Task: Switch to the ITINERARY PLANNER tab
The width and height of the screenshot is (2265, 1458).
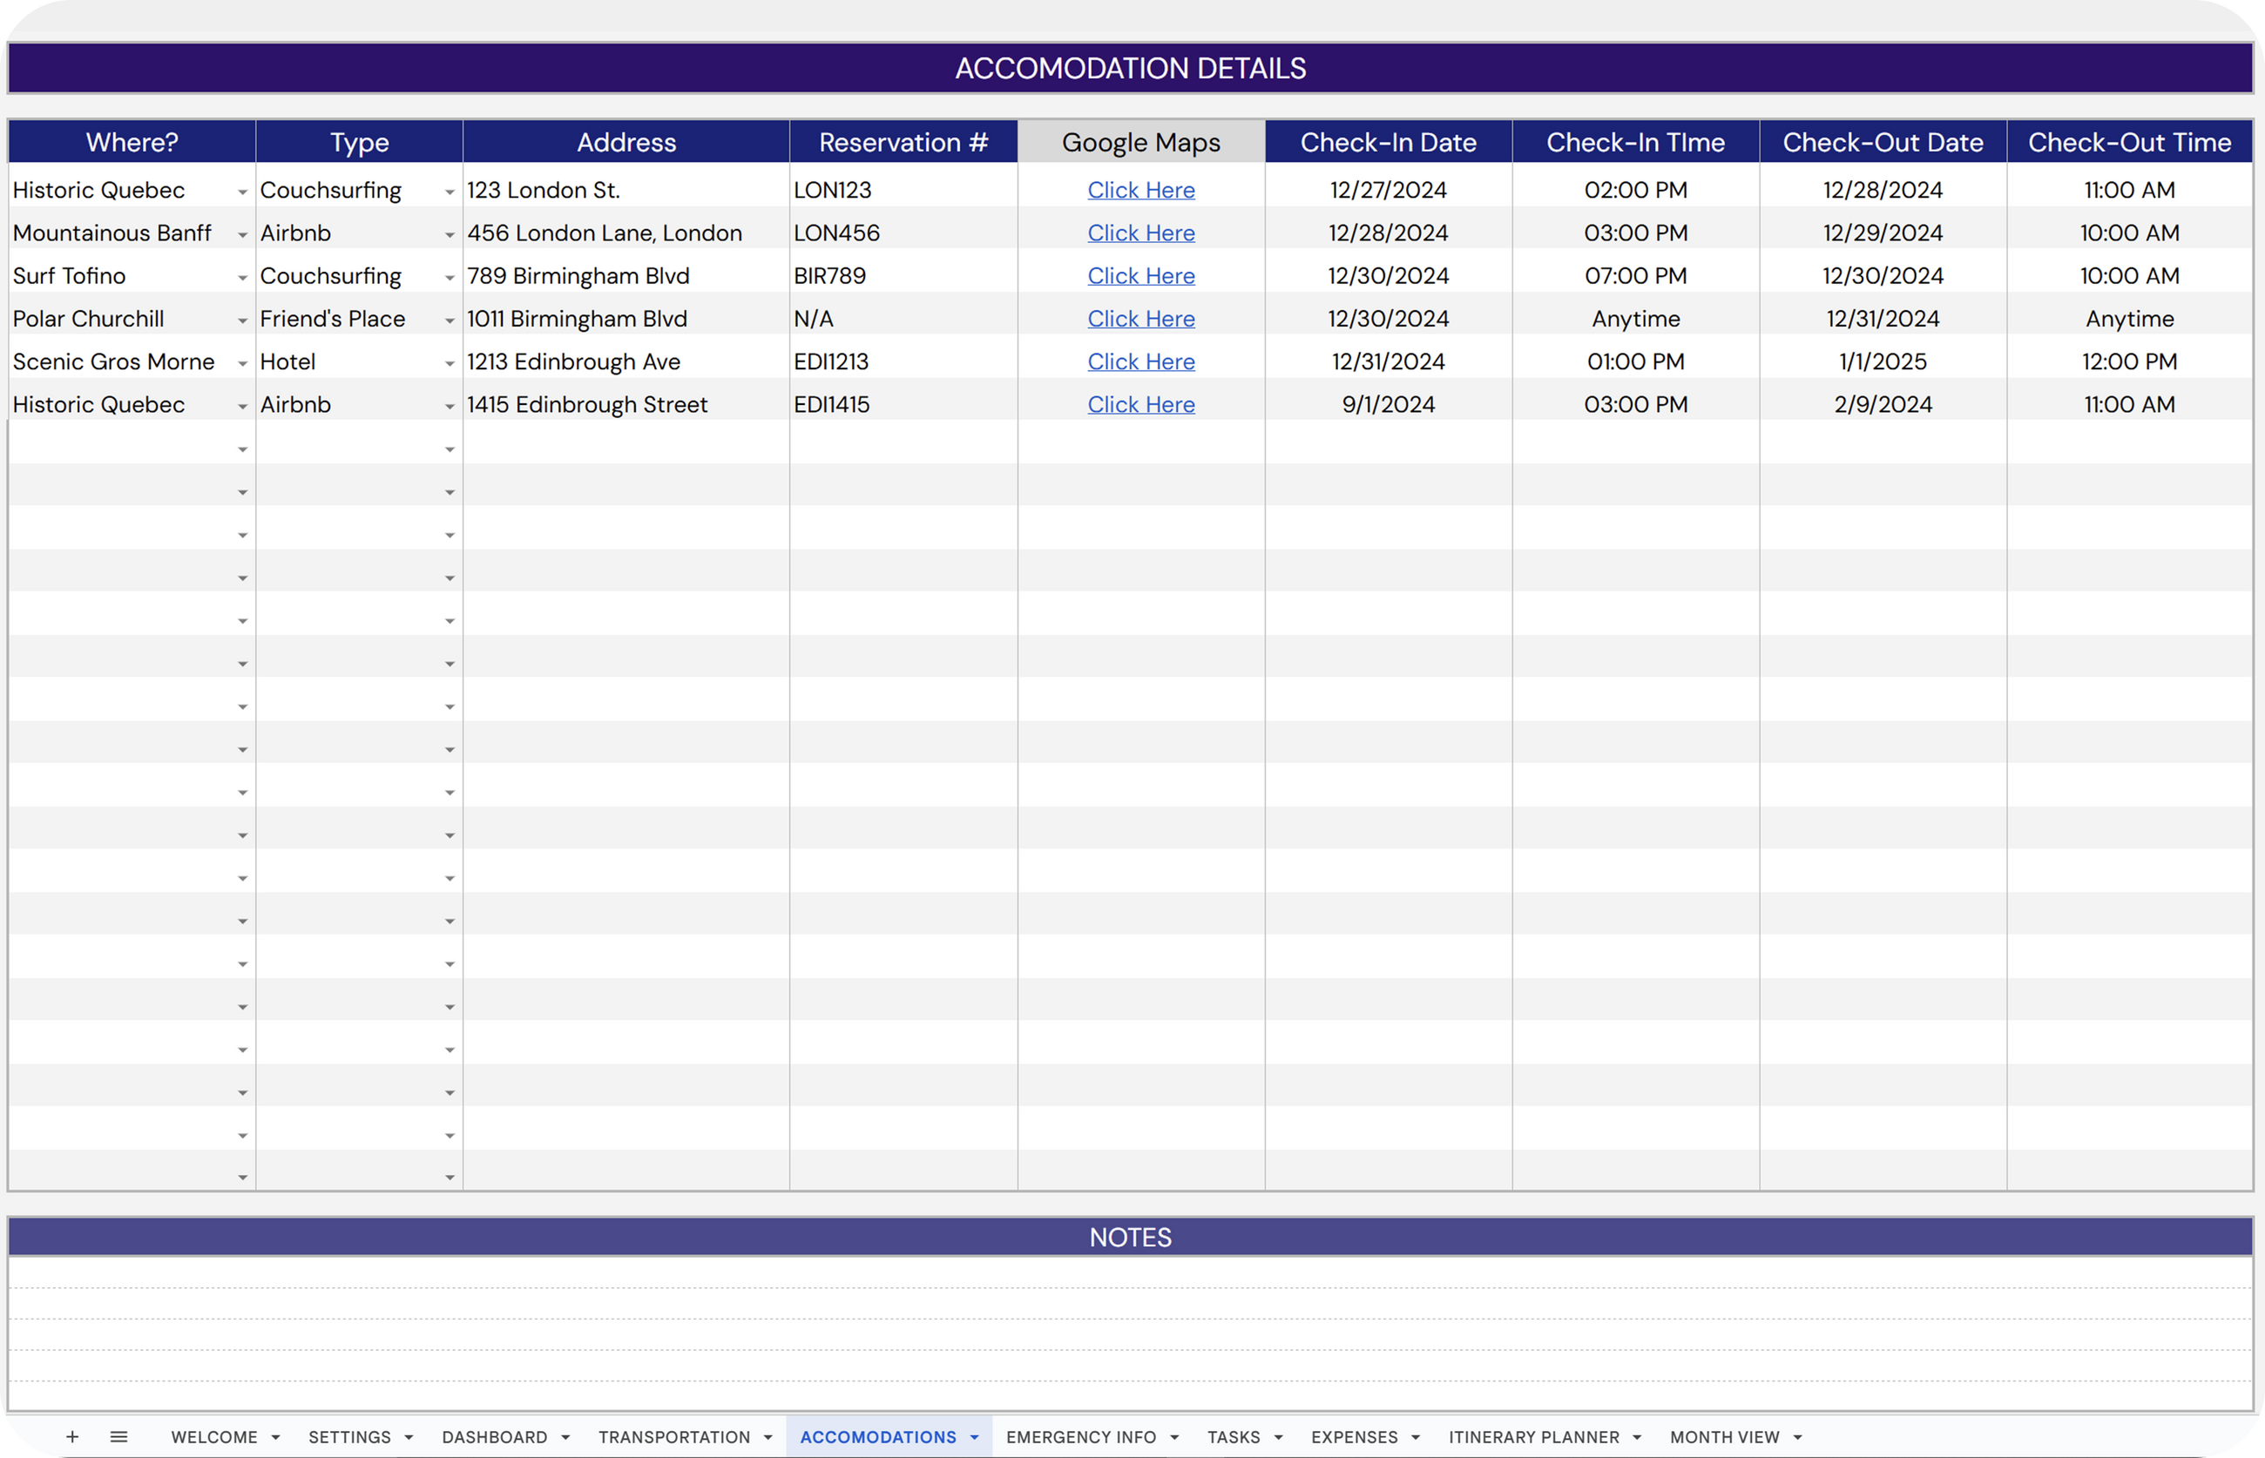Action: tap(1533, 1437)
